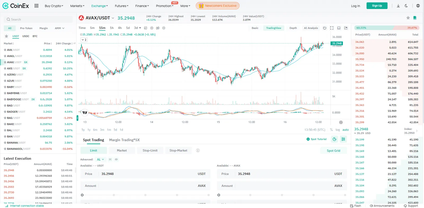
Task: Click the sell amount slider handle
Action: coord(219,195)
